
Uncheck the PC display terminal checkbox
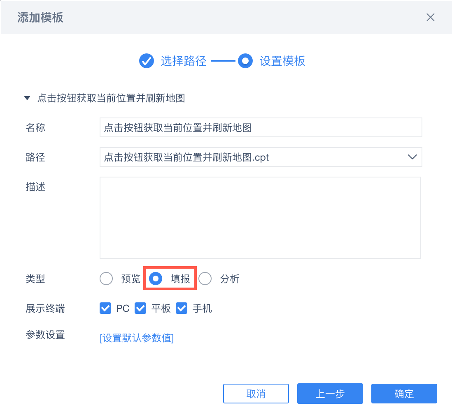pos(105,308)
